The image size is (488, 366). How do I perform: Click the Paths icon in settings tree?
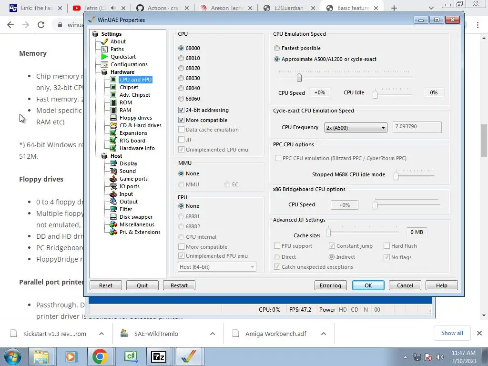(104, 49)
